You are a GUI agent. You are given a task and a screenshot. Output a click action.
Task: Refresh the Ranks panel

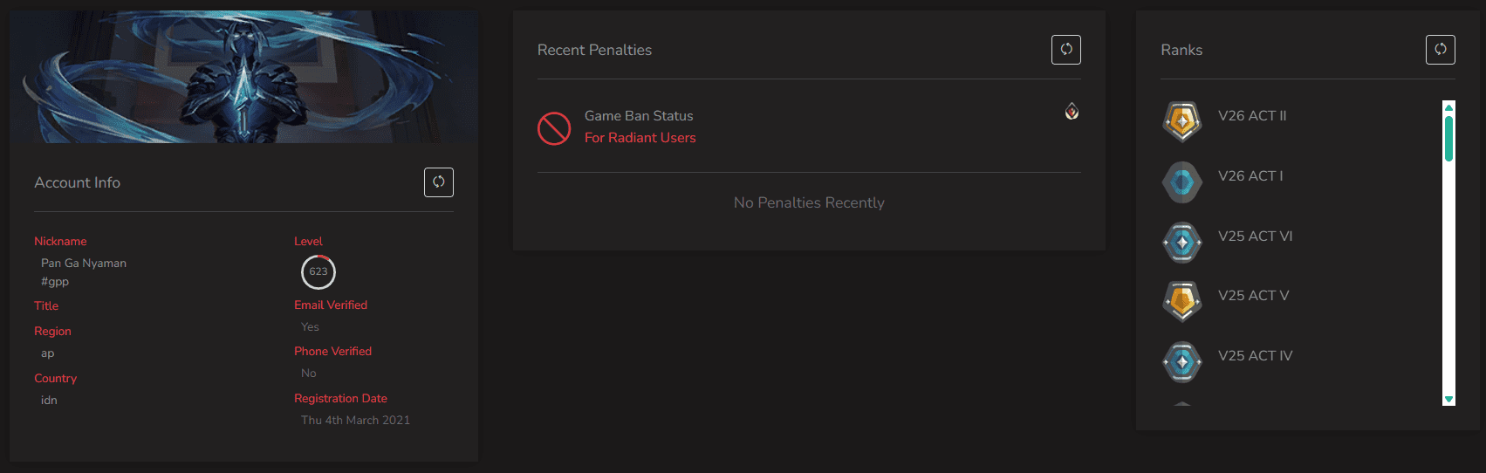[1441, 50]
